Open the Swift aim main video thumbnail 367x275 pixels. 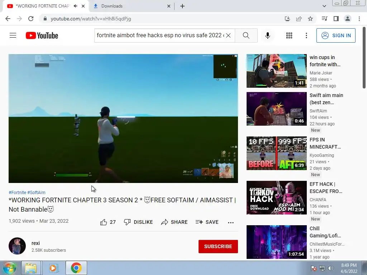click(276, 109)
